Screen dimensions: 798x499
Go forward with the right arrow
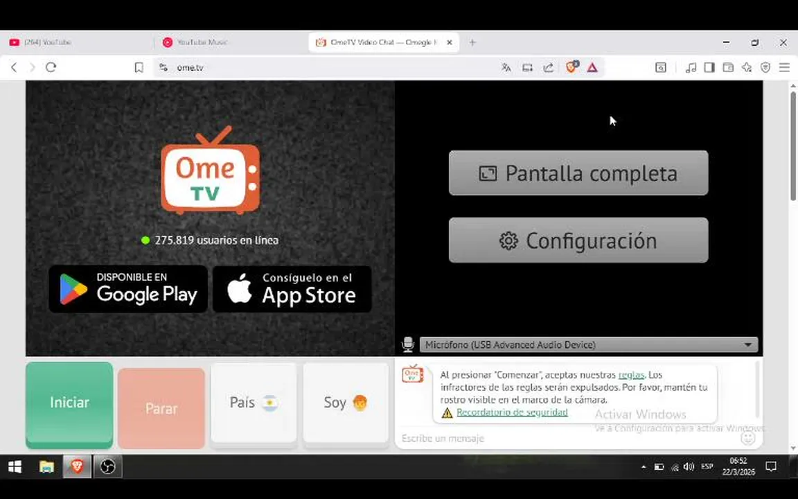pyautogui.click(x=32, y=67)
